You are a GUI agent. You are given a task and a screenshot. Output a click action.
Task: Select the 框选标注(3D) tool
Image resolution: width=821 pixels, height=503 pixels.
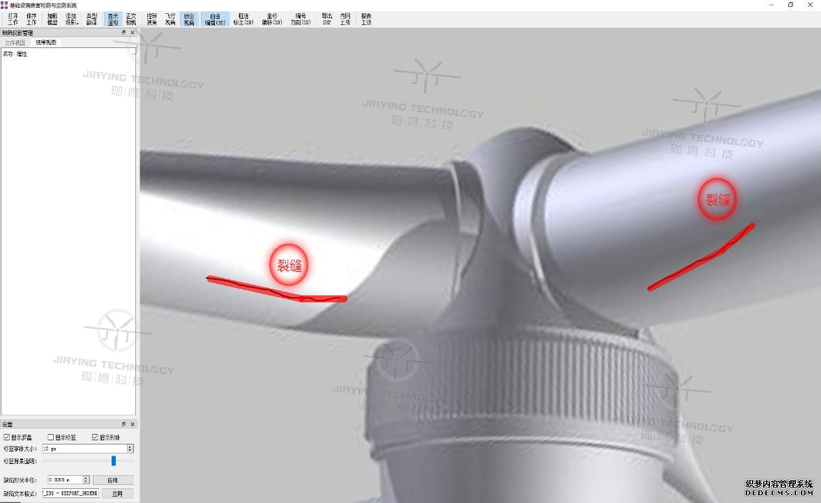tap(243, 19)
